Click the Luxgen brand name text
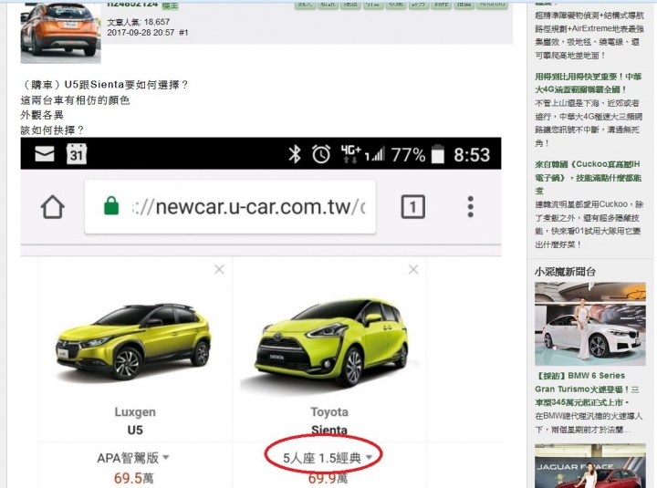This screenshot has width=657, height=488. tap(135, 412)
